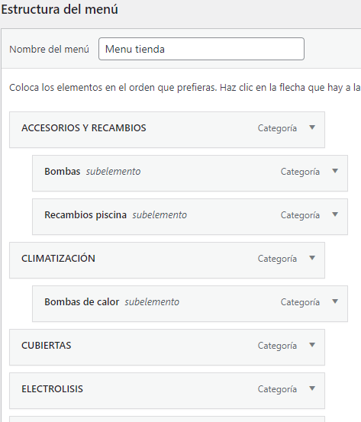Toggle the Bombas de calor arrow

(x=335, y=301)
